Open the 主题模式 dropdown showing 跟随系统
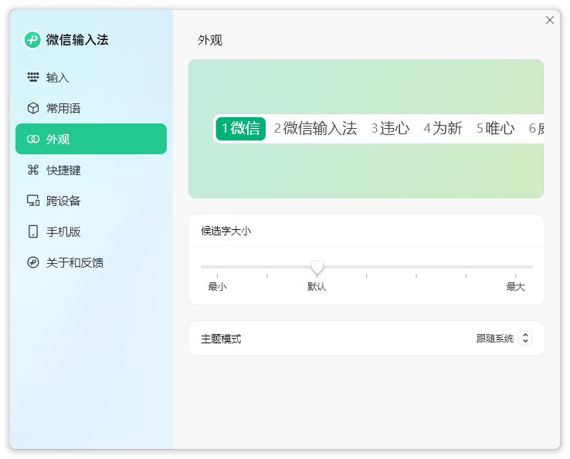 tap(495, 339)
